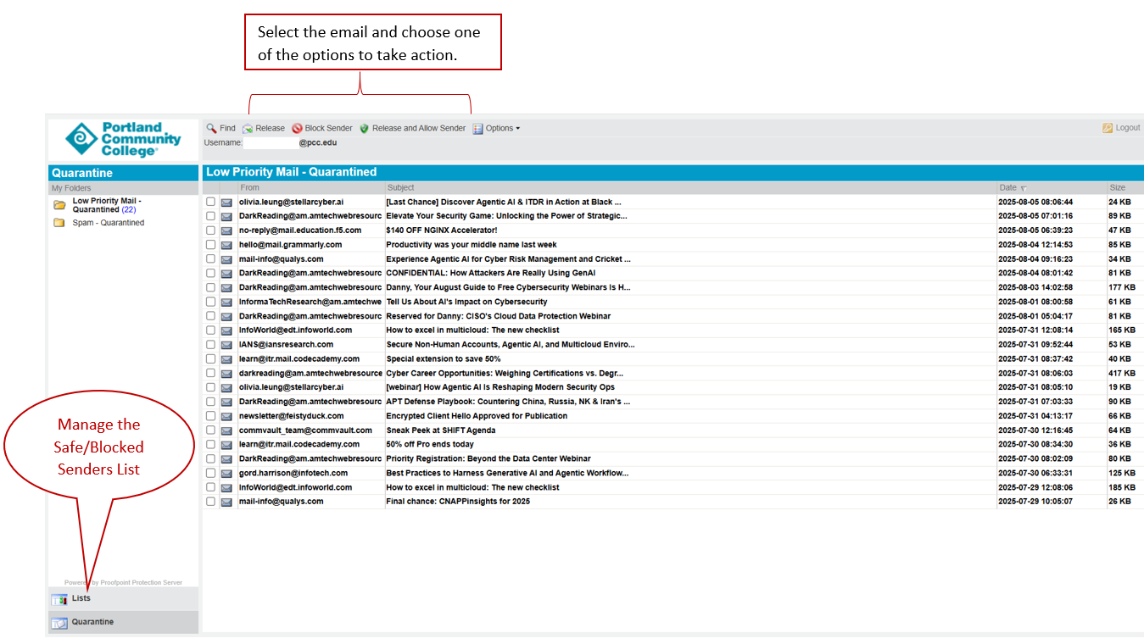1144x644 pixels.
Task: Click the Logout icon
Action: [1108, 127]
